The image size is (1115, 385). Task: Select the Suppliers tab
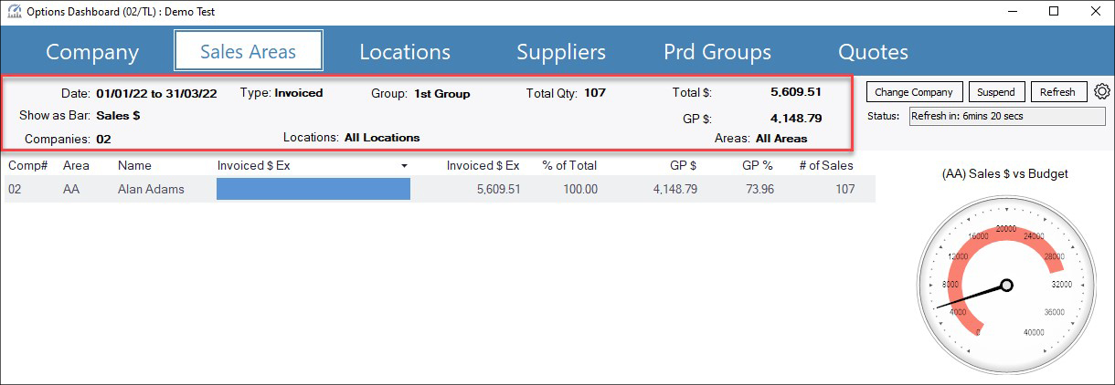(x=561, y=52)
